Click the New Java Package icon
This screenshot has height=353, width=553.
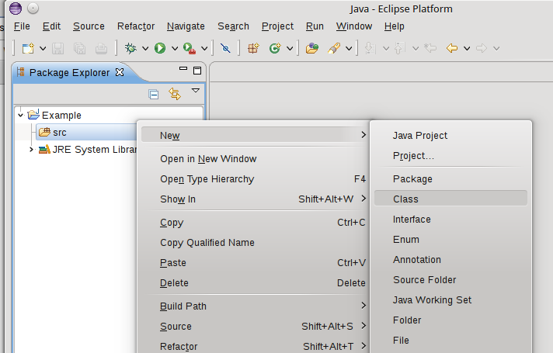tap(253, 48)
